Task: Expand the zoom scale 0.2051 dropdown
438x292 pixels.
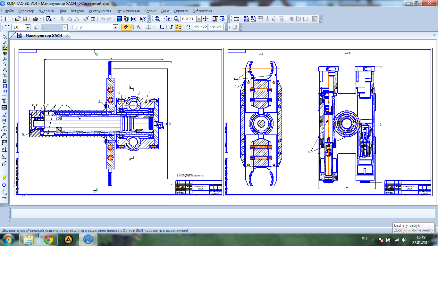Action: click(199, 19)
